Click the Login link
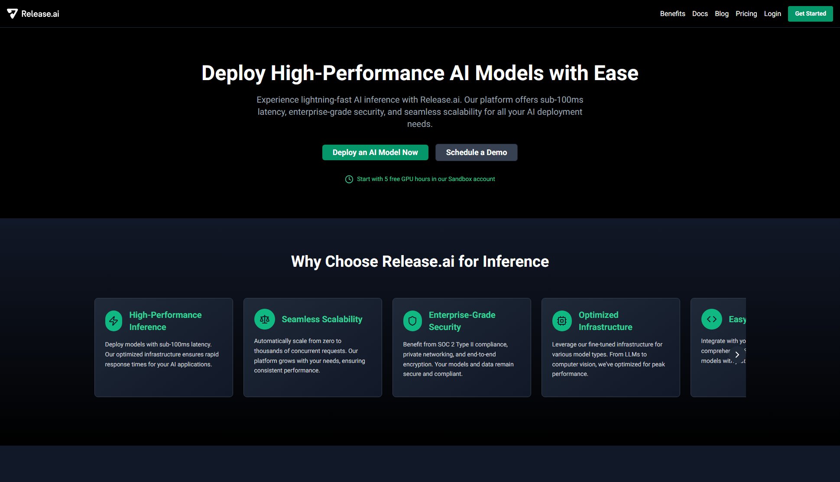The height and width of the screenshot is (482, 840). 772,14
